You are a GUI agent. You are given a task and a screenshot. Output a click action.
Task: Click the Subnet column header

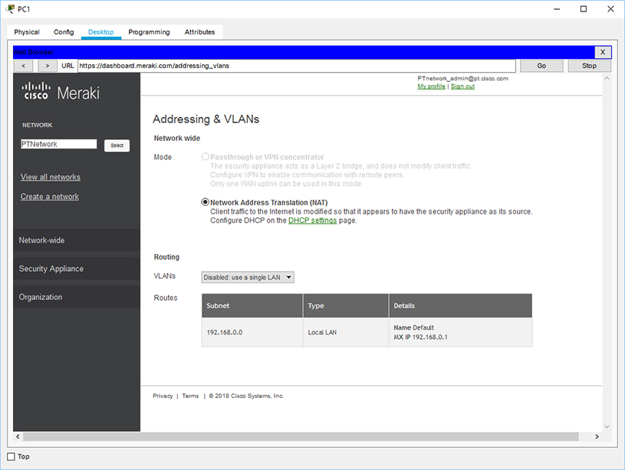coord(252,305)
